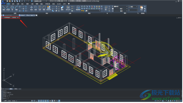The height and width of the screenshot is (103, 183).
Task: Select the Line drawing tool
Action: click(x=4, y=8)
